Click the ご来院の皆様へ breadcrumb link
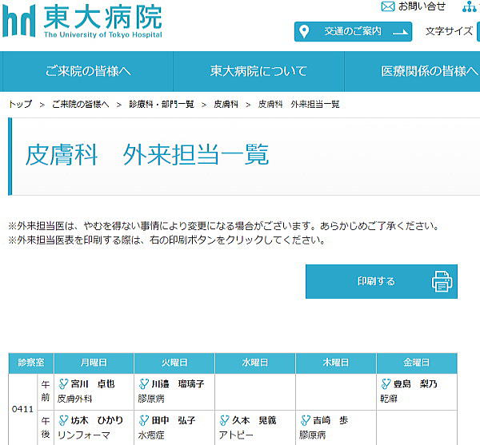 [81, 105]
